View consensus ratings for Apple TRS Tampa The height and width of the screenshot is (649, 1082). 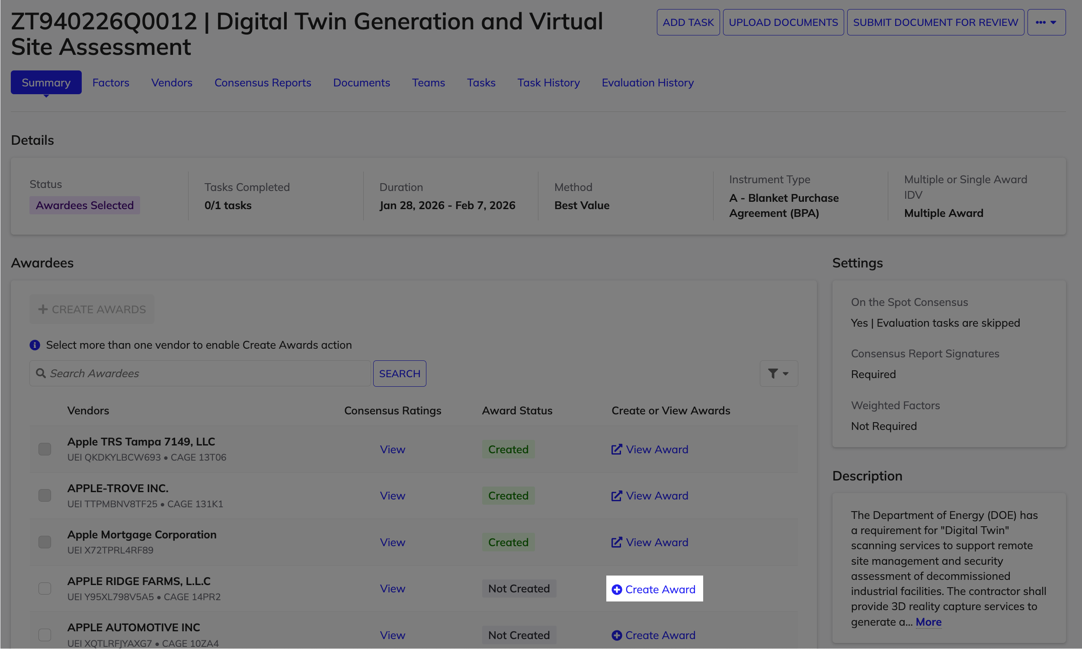tap(393, 449)
